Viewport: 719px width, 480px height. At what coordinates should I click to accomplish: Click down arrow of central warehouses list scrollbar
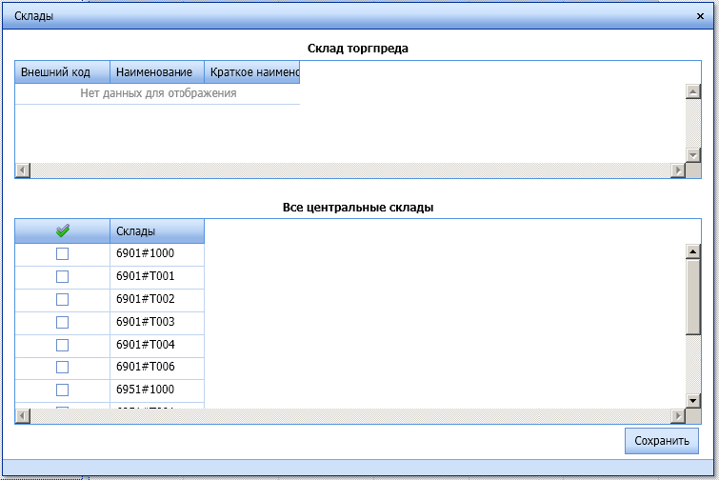[693, 401]
